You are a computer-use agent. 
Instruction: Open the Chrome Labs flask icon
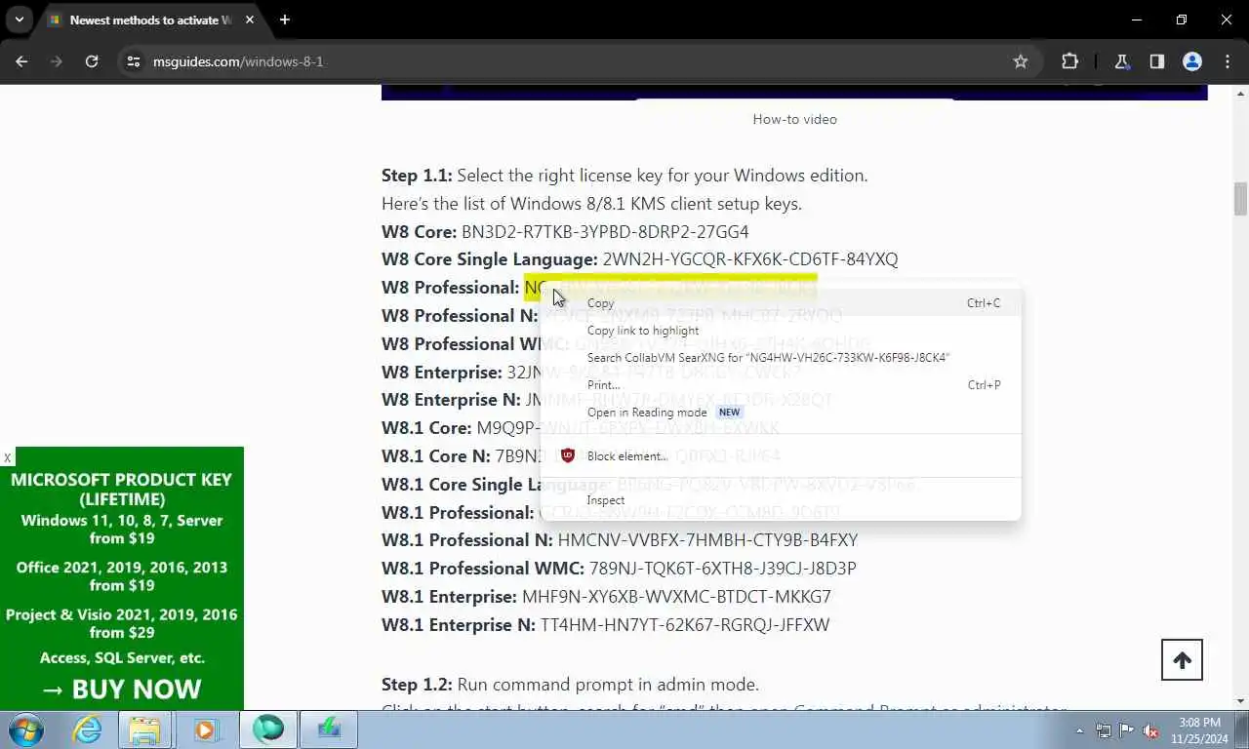click(x=1122, y=61)
